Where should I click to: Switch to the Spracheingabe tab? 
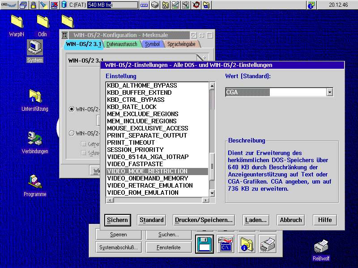click(x=181, y=44)
